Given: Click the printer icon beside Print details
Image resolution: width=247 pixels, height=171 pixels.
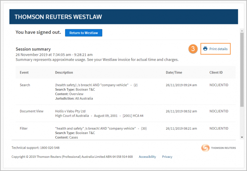Looking at the screenshot, I should coord(205,49).
